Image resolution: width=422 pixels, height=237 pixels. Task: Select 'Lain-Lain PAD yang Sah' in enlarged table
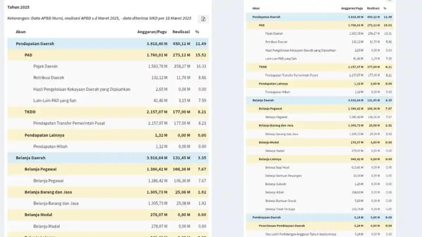click(x=55, y=100)
